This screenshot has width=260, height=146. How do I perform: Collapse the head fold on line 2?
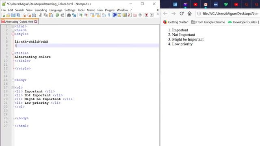(13, 30)
